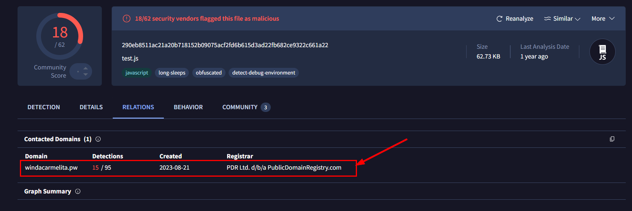Click the JS file type icon
632x211 pixels.
point(602,52)
